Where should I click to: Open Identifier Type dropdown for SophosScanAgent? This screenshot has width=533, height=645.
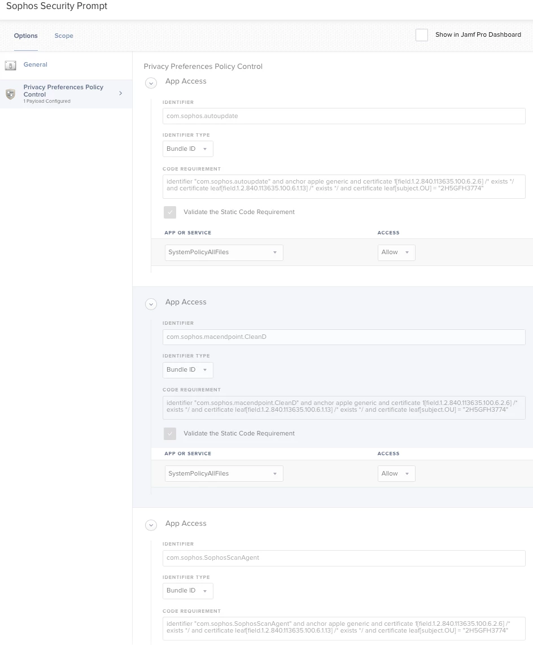click(187, 591)
